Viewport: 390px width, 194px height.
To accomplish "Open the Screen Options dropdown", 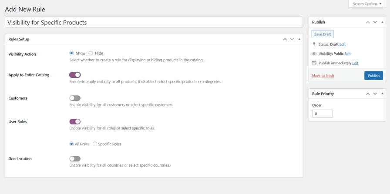I will pos(367,4).
